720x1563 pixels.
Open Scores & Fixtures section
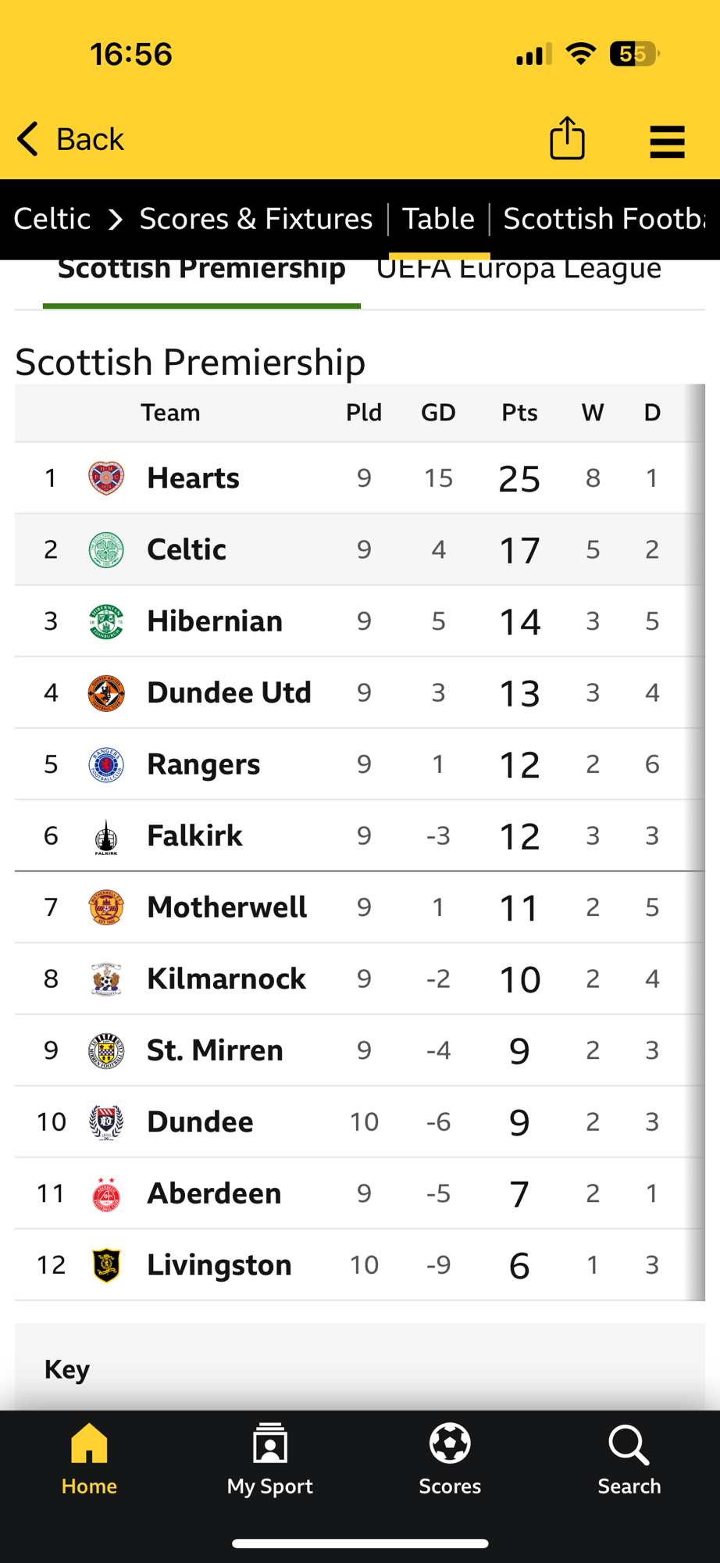click(256, 219)
